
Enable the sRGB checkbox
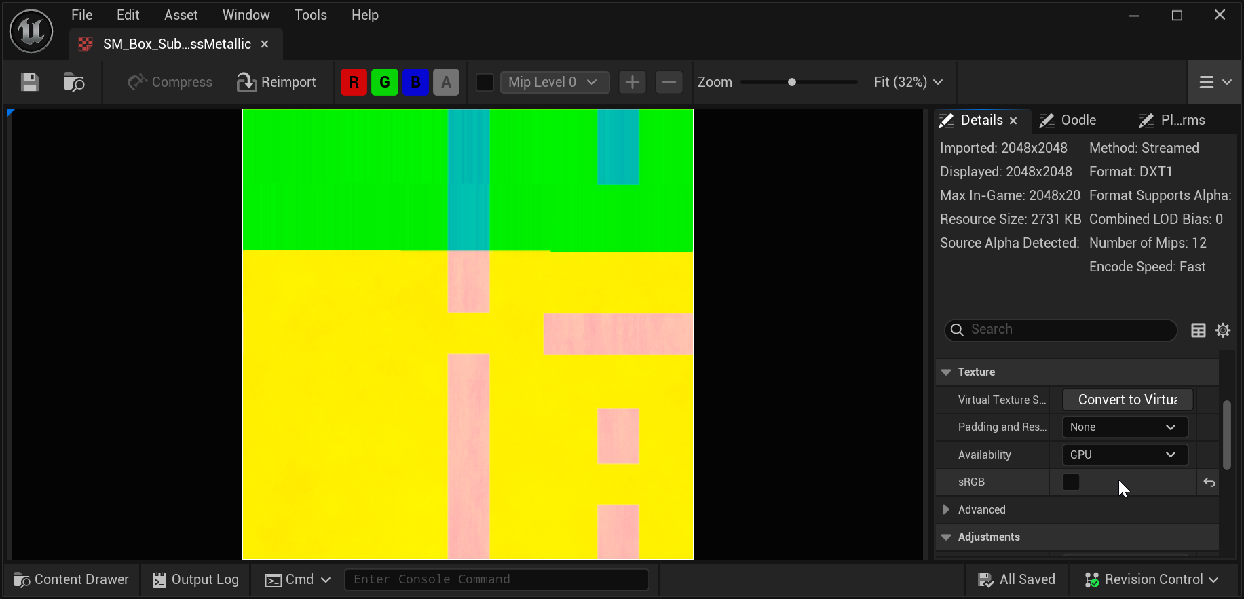1071,482
